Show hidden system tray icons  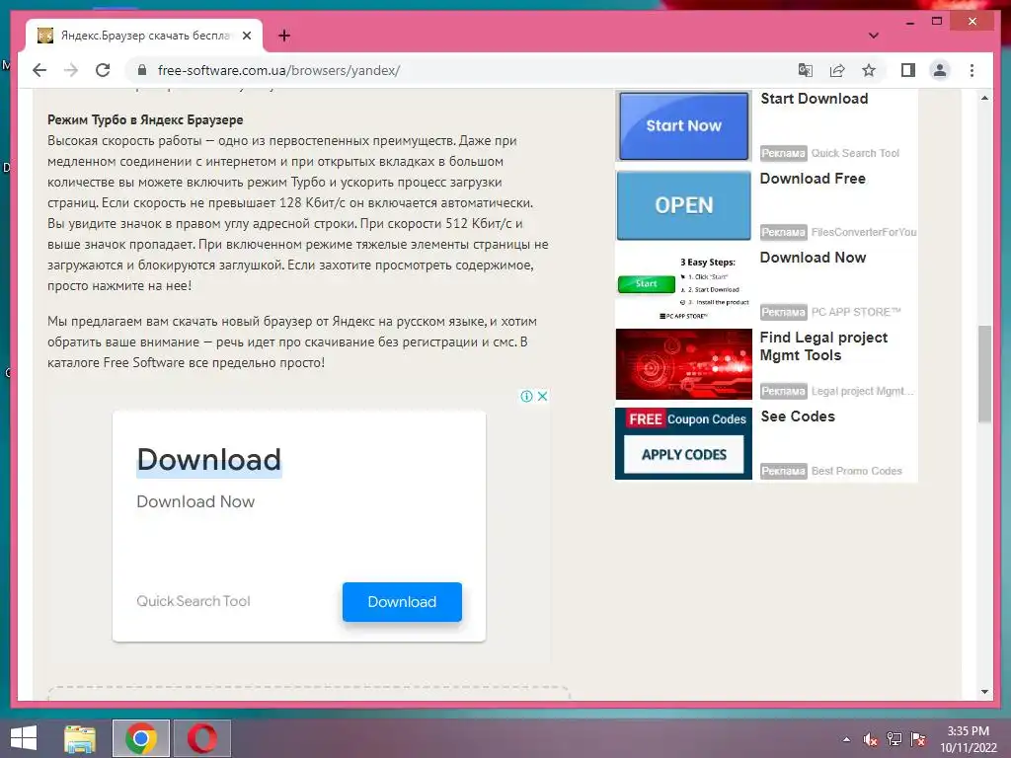point(846,739)
